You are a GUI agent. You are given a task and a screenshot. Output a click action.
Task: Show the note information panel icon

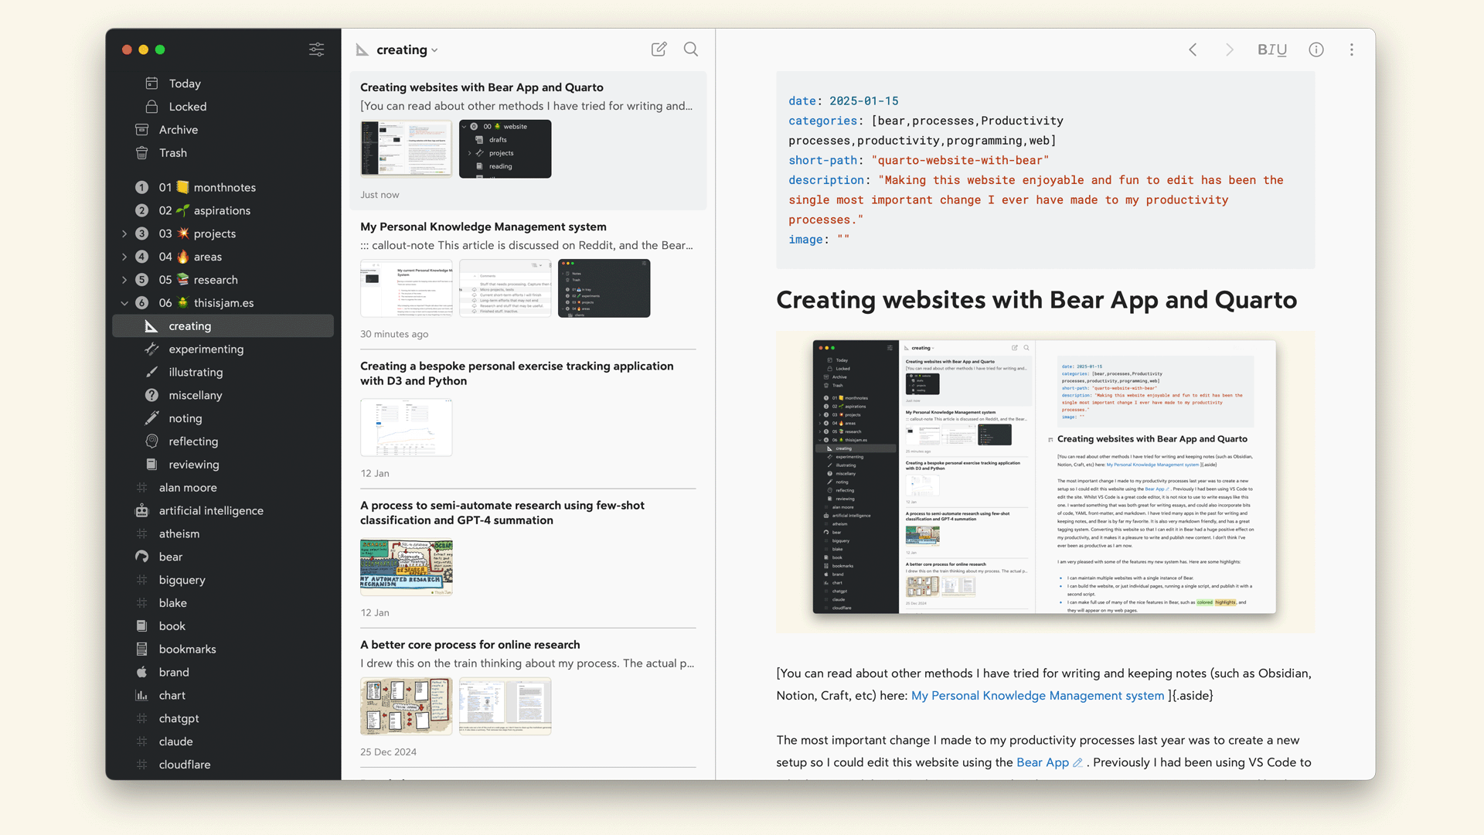[1316, 49]
